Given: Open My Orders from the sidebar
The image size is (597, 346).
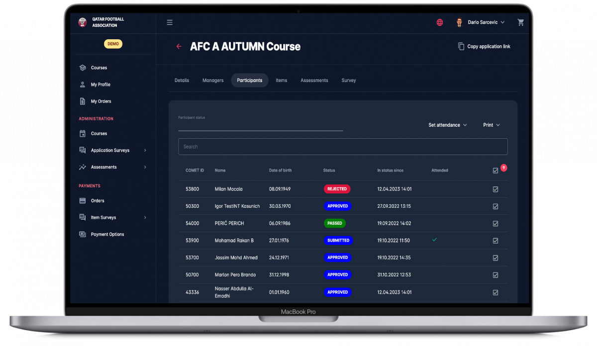Looking at the screenshot, I should click(100, 101).
